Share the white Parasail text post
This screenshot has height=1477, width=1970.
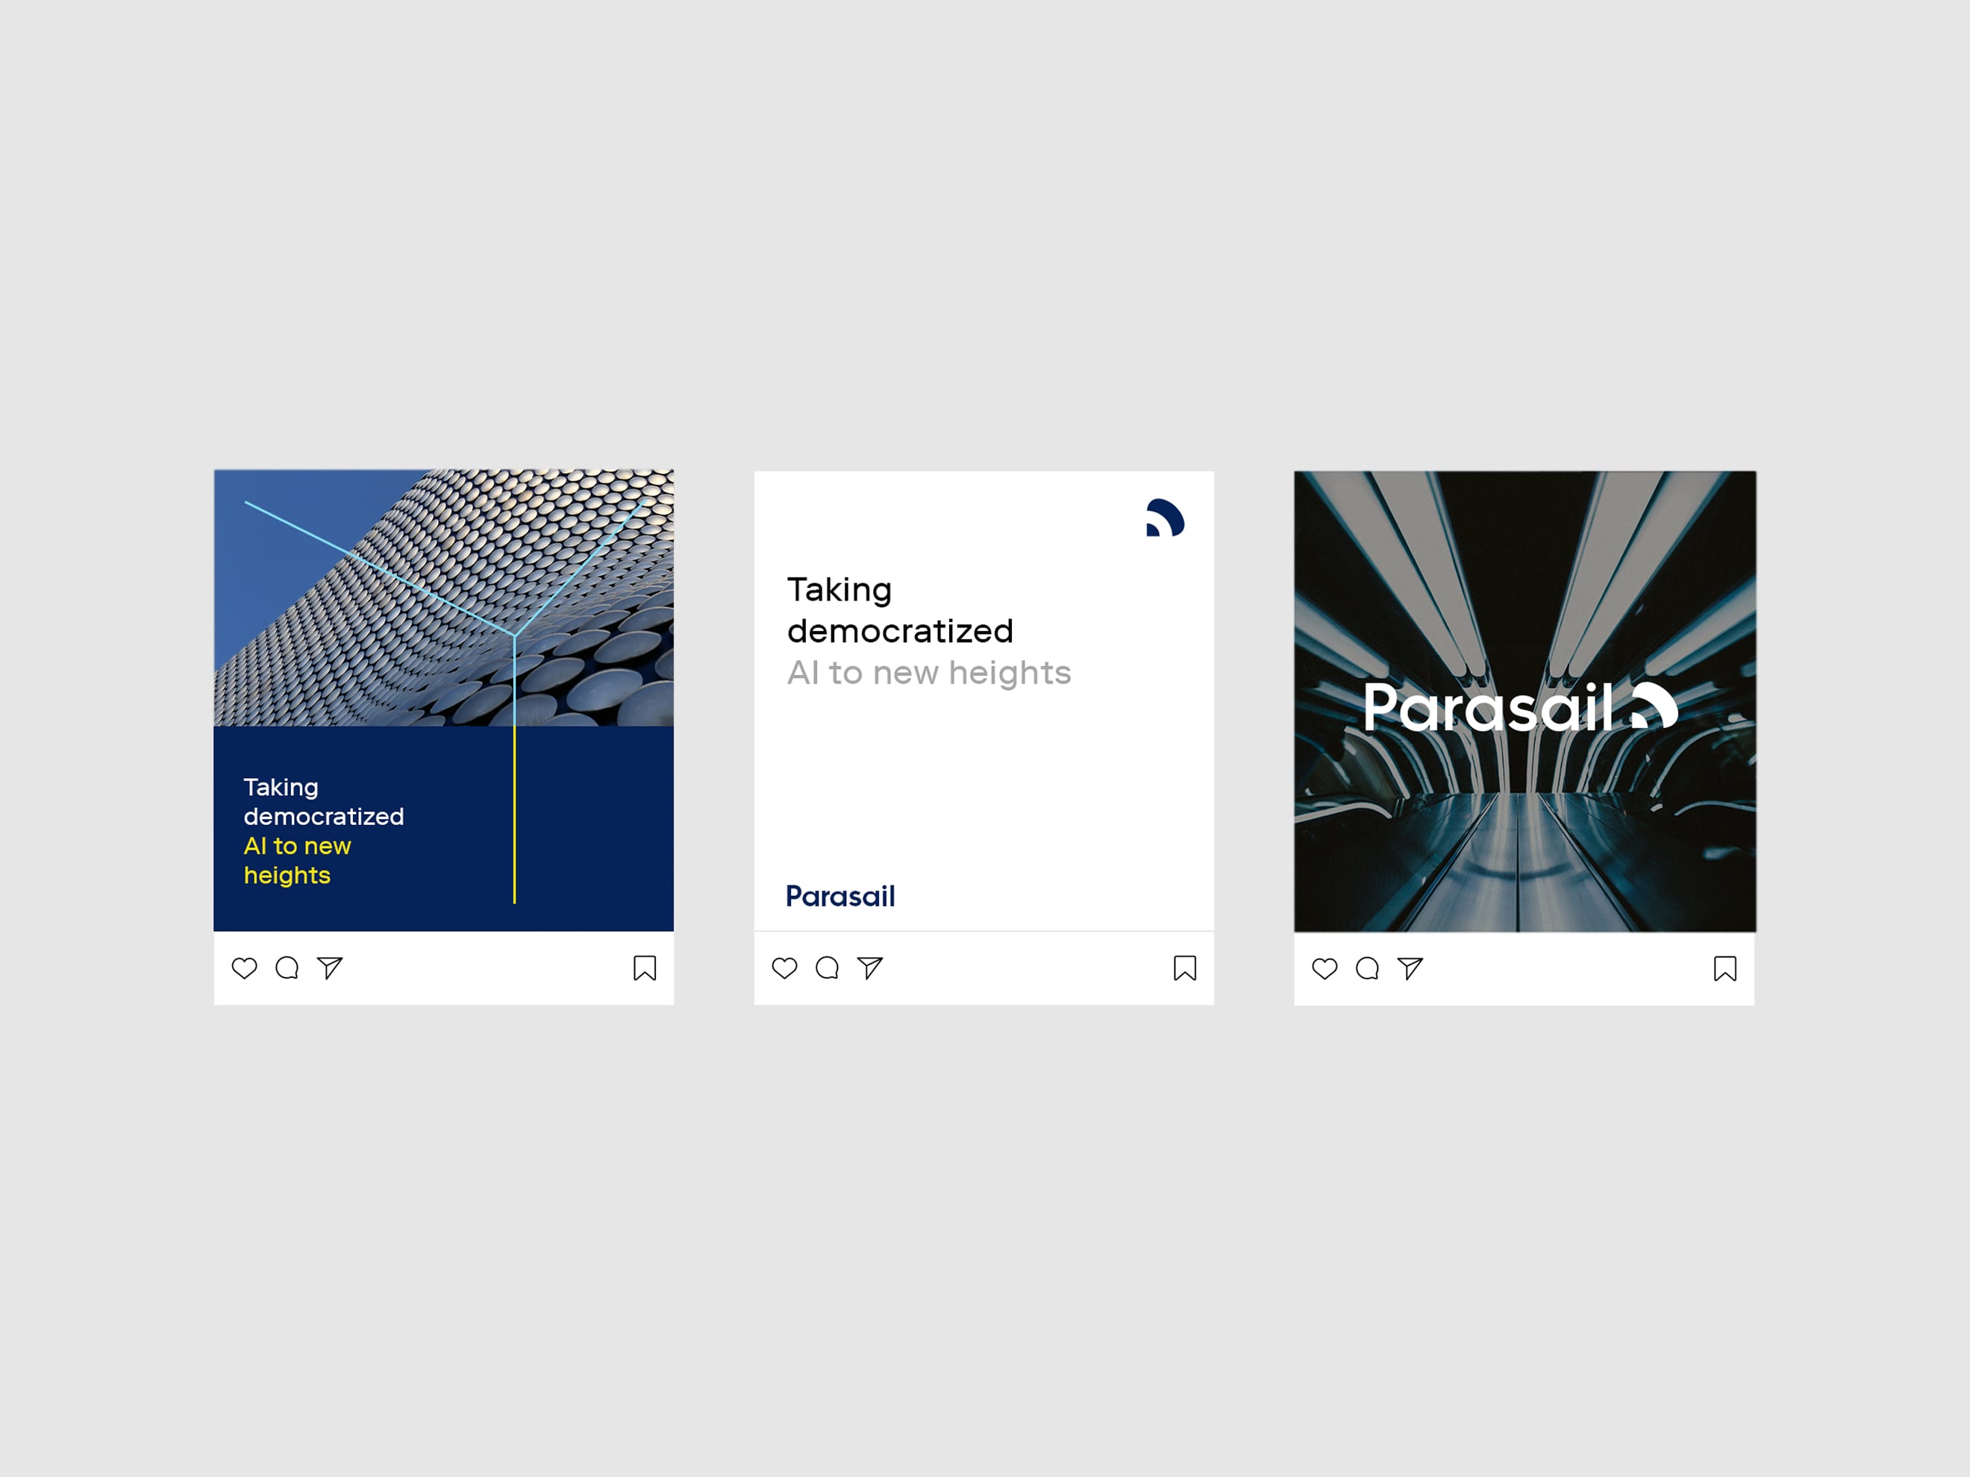pos(870,968)
